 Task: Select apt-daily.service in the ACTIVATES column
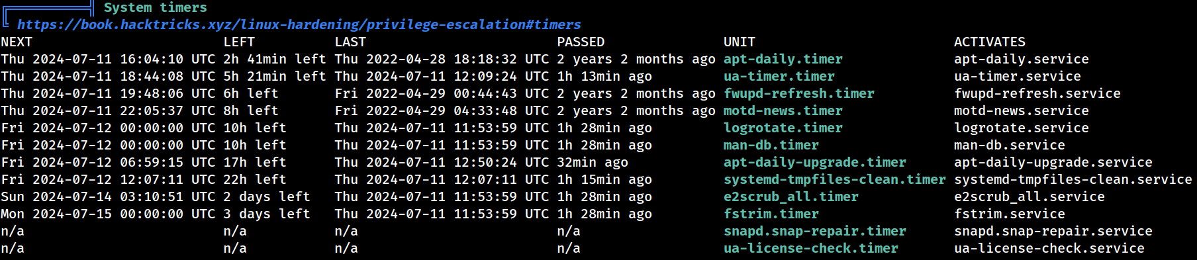(1022, 59)
